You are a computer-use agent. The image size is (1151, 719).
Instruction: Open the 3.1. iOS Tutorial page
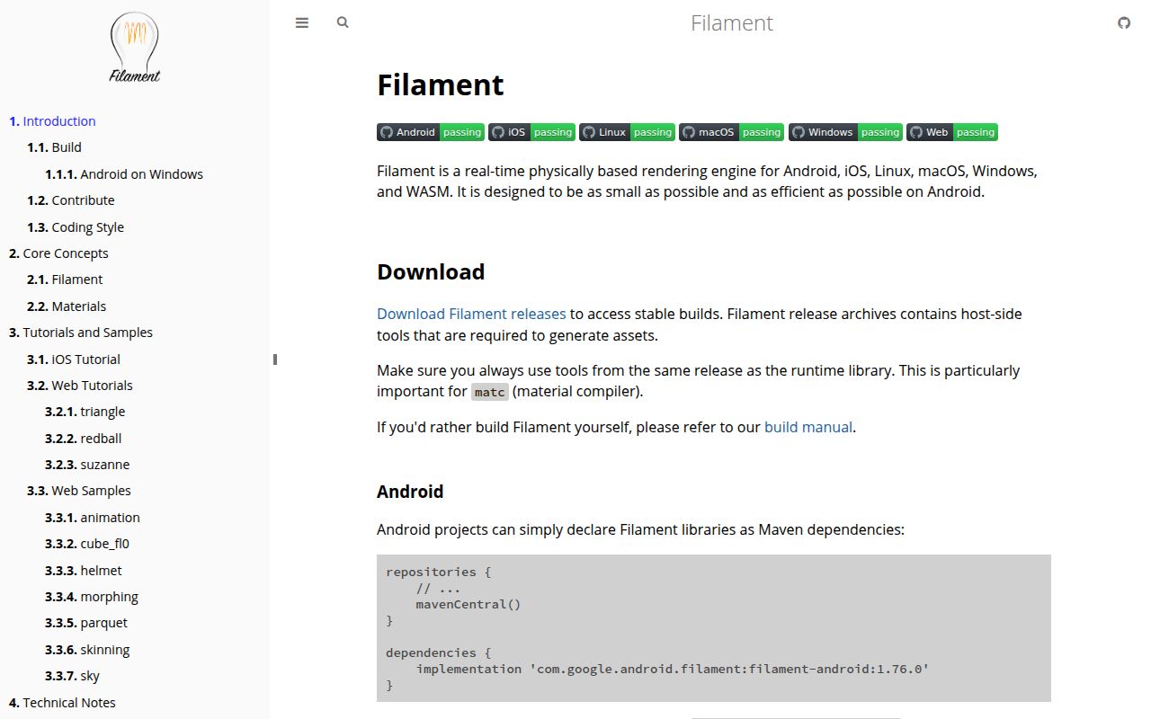74,359
